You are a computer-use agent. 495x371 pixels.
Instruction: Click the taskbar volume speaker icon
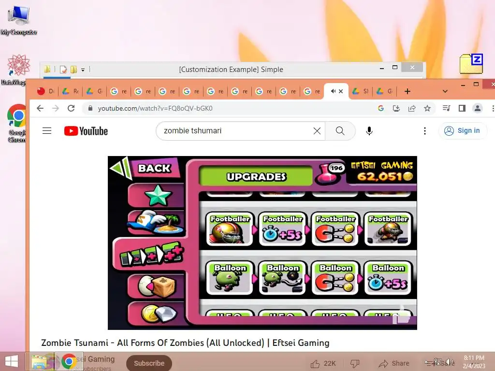450,362
